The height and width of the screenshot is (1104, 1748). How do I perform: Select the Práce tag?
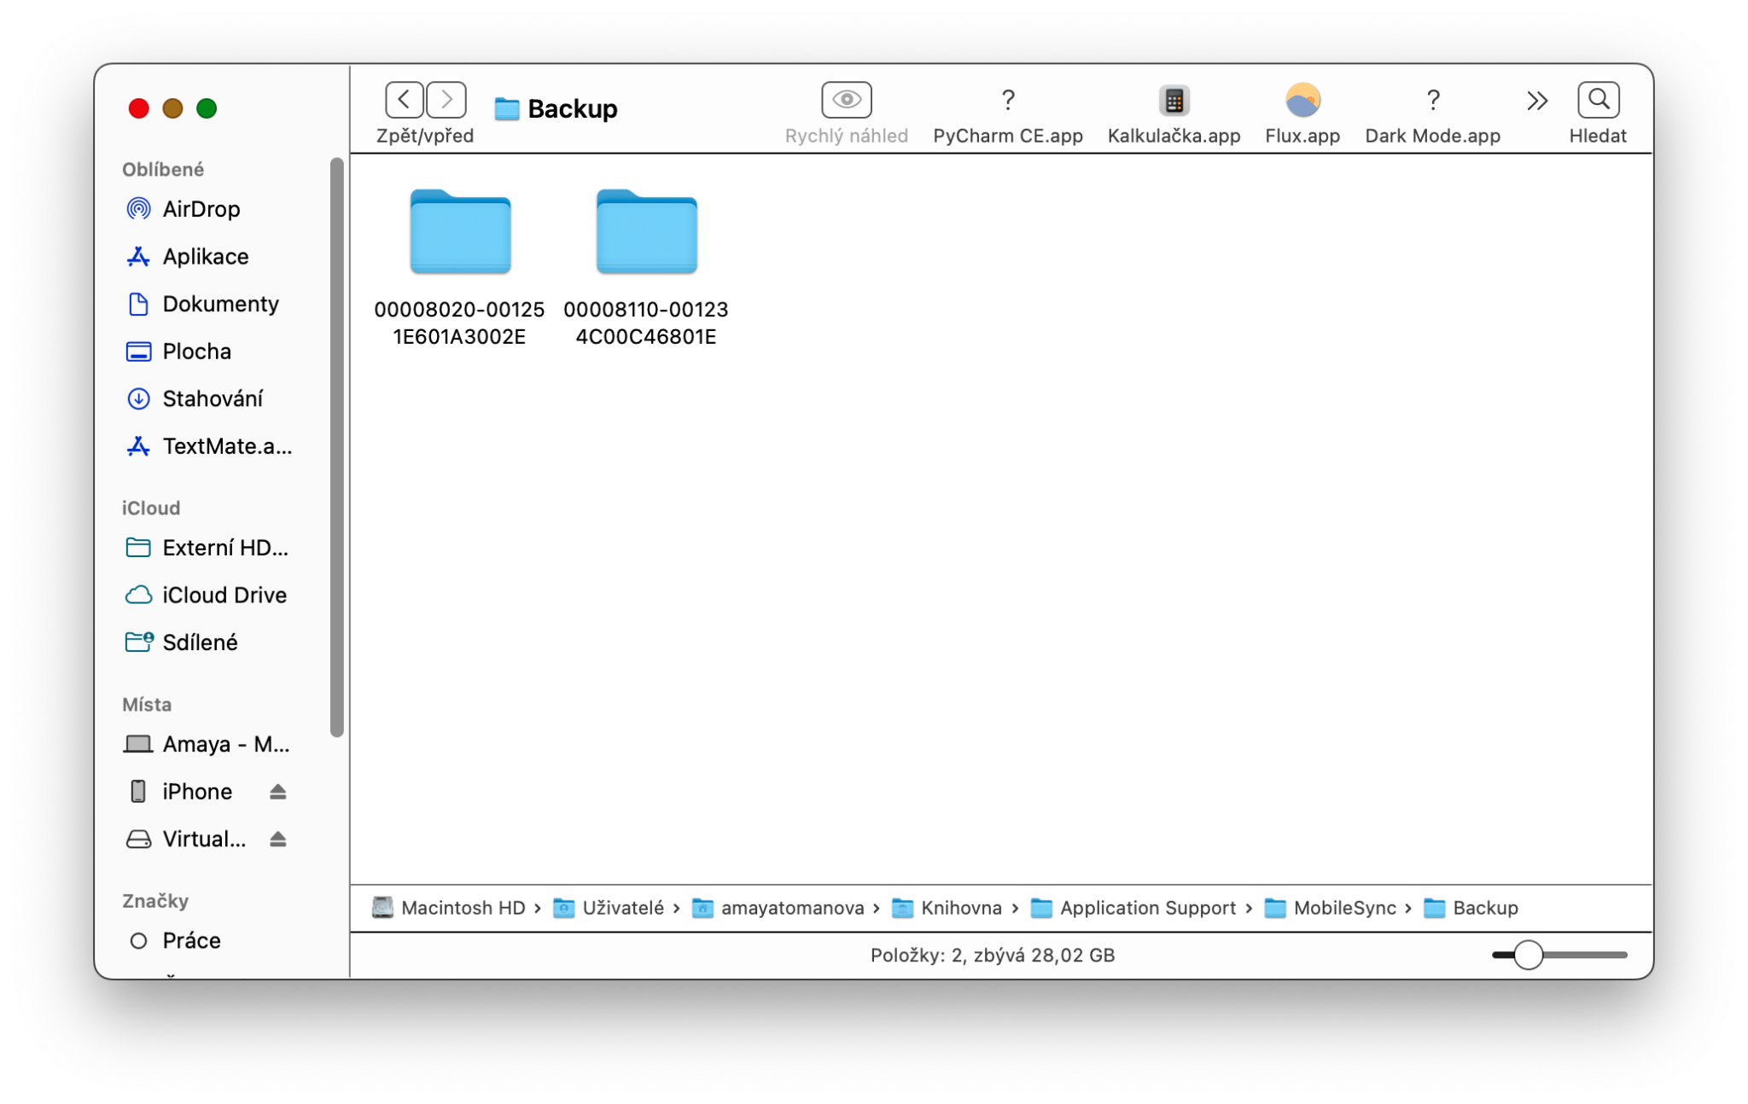click(x=191, y=940)
